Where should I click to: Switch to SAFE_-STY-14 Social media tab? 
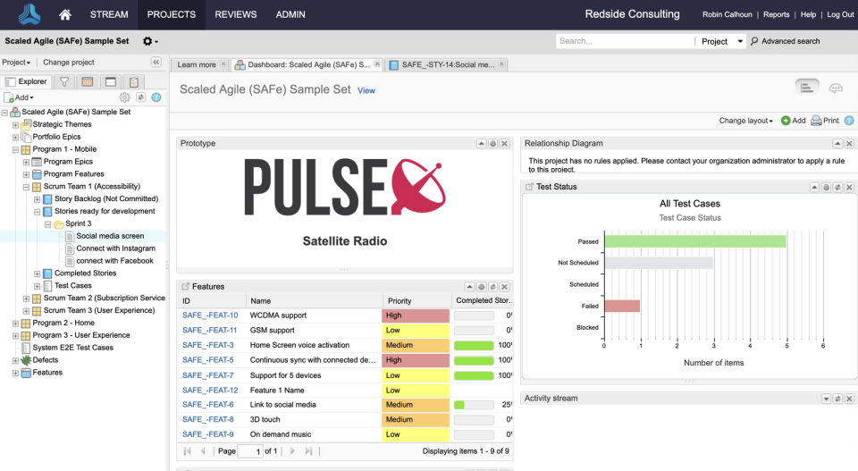click(448, 64)
